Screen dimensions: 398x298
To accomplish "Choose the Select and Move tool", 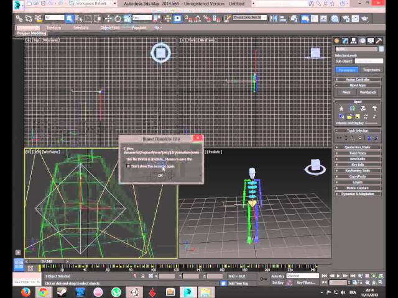I will click(x=108, y=19).
